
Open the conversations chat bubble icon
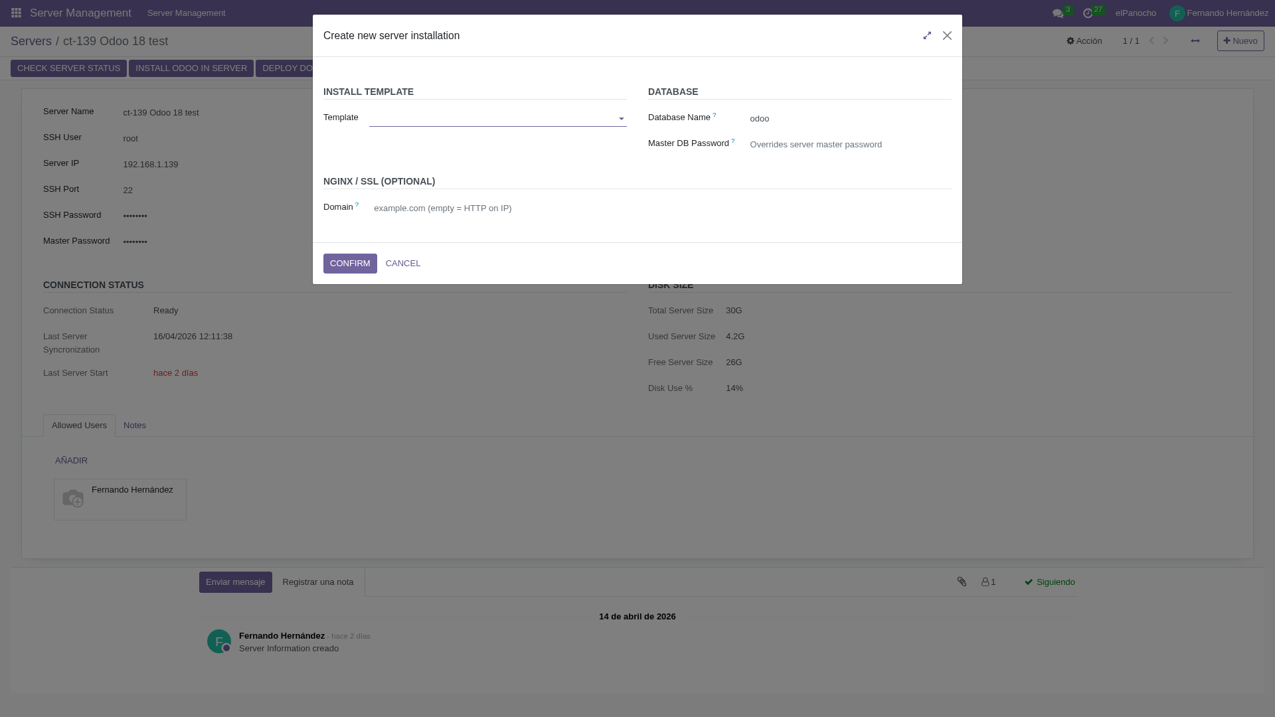tap(1058, 13)
